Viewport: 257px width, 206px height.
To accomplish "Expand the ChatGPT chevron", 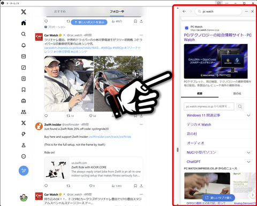I will click(248, 162).
